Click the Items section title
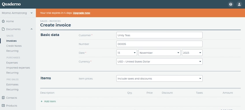This screenshot has height=110, width=245. (x=46, y=78)
